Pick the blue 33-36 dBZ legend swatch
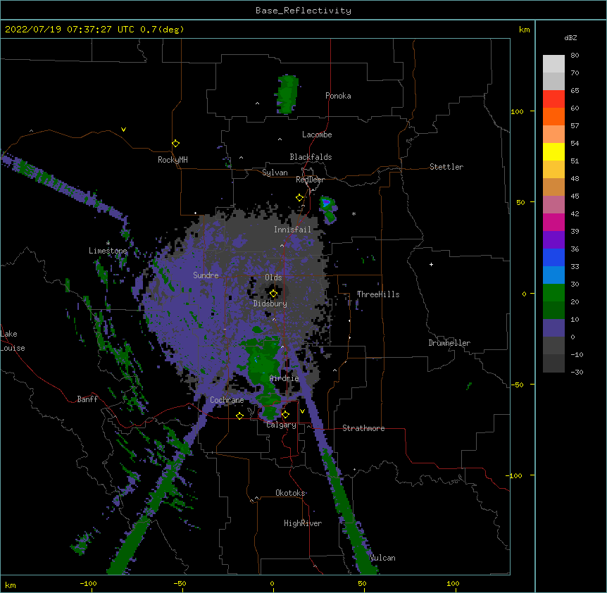 [553, 257]
